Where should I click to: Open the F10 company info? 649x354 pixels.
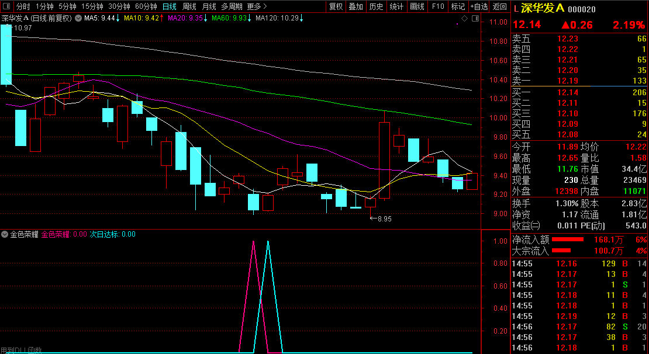(437, 6)
